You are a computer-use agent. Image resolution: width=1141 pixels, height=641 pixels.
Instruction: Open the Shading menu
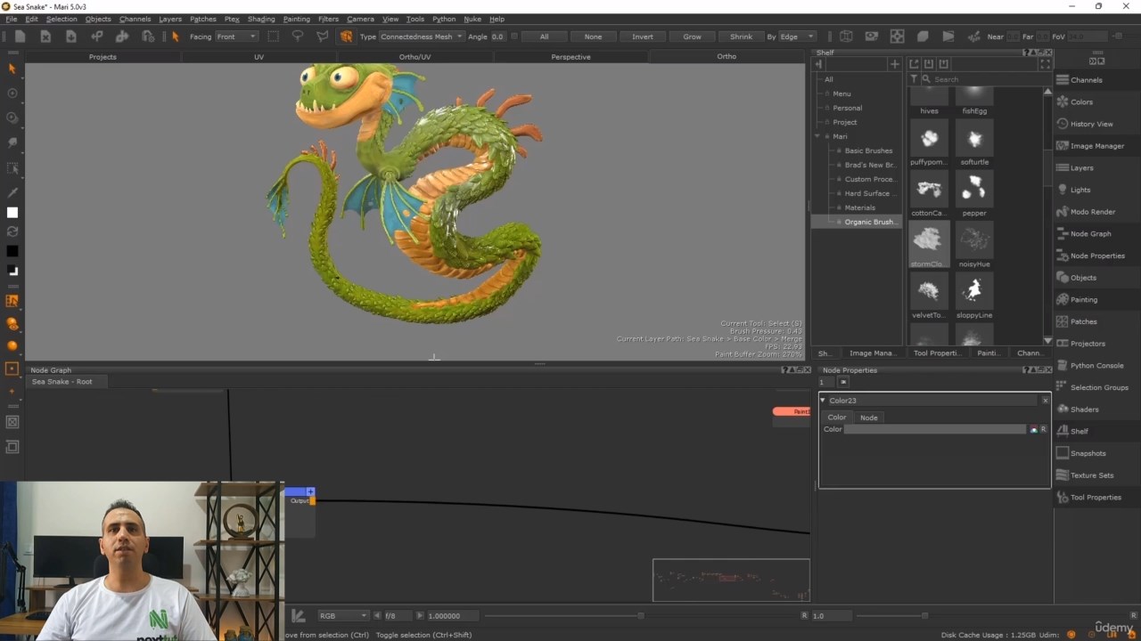(x=261, y=19)
